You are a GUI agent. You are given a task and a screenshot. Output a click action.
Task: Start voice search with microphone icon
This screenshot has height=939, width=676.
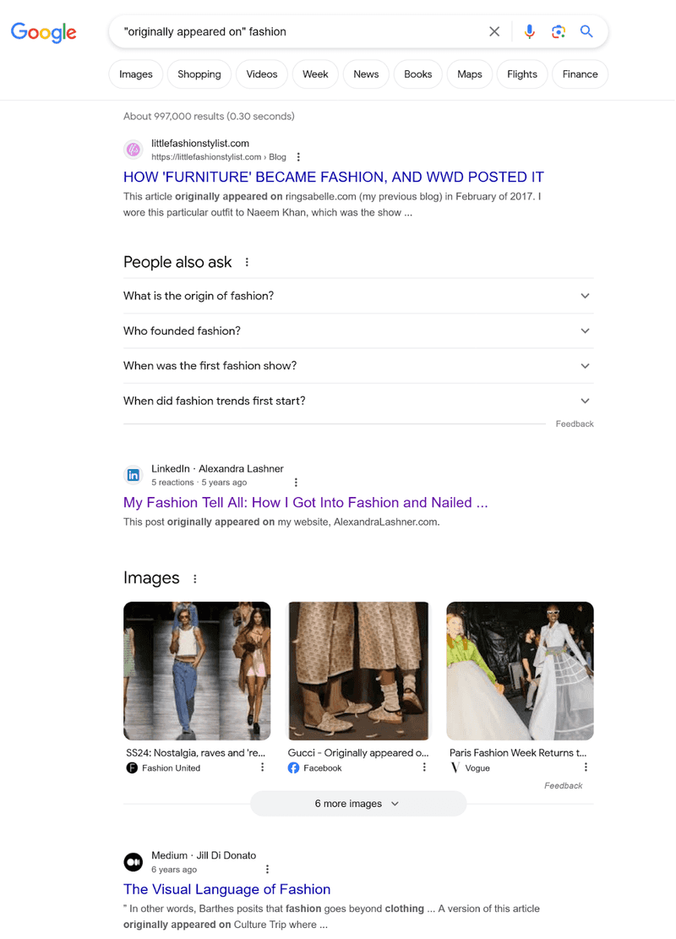(529, 32)
